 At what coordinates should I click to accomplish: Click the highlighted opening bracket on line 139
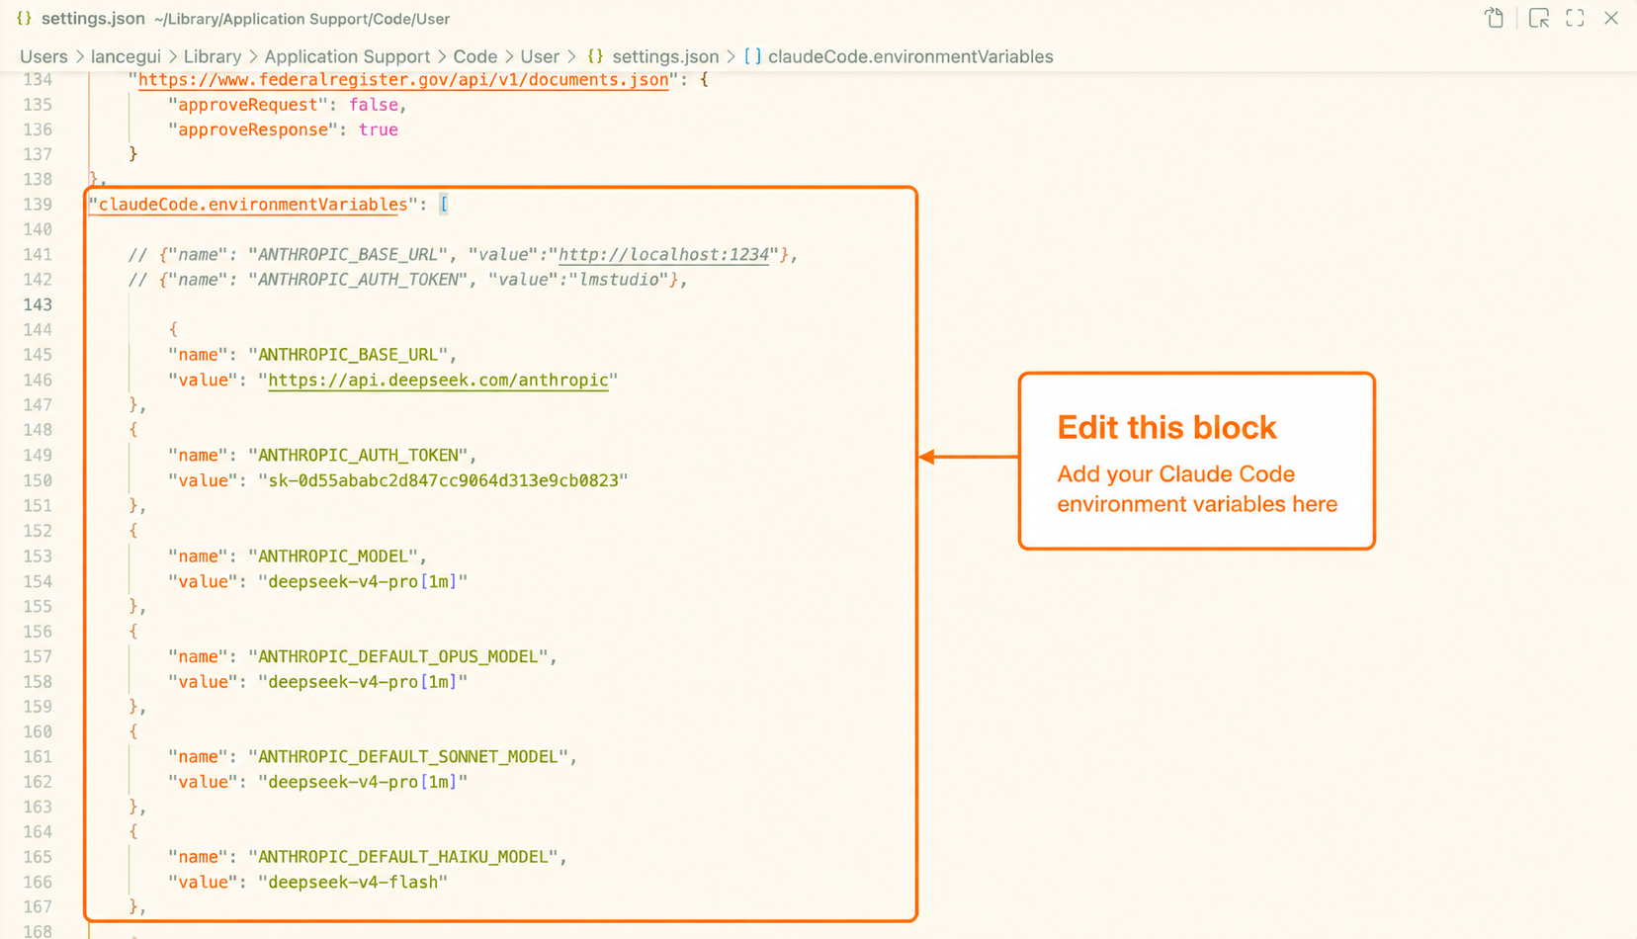pos(444,205)
